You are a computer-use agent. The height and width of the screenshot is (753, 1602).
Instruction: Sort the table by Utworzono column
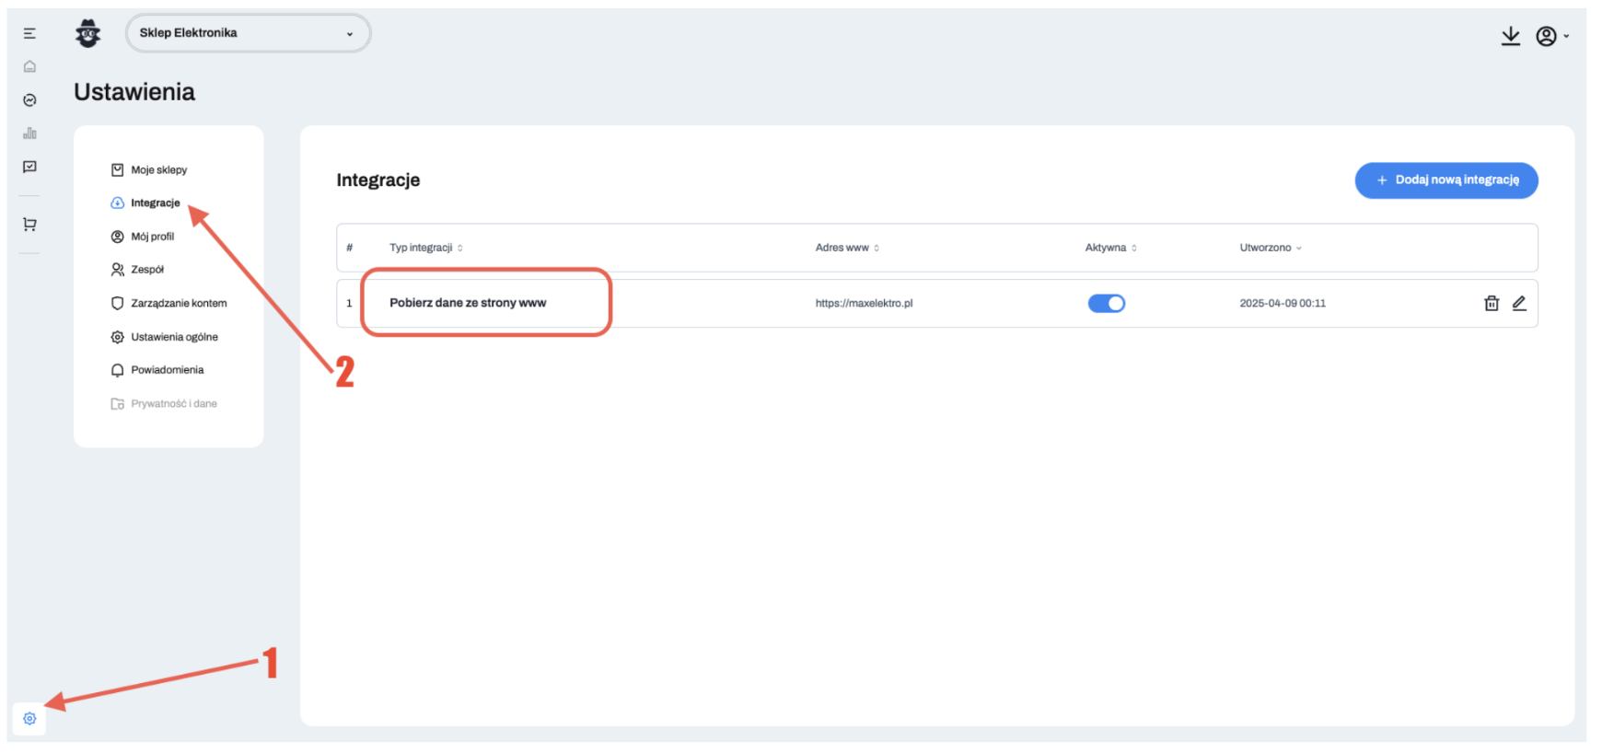1270,248
